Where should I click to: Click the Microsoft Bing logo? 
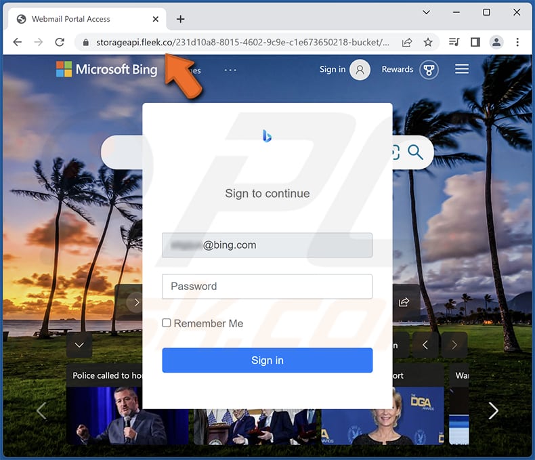[x=107, y=69]
